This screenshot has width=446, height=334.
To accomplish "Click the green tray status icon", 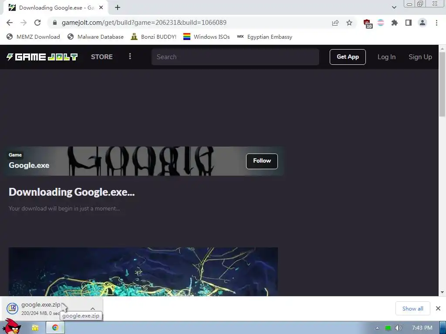I will (x=388, y=328).
